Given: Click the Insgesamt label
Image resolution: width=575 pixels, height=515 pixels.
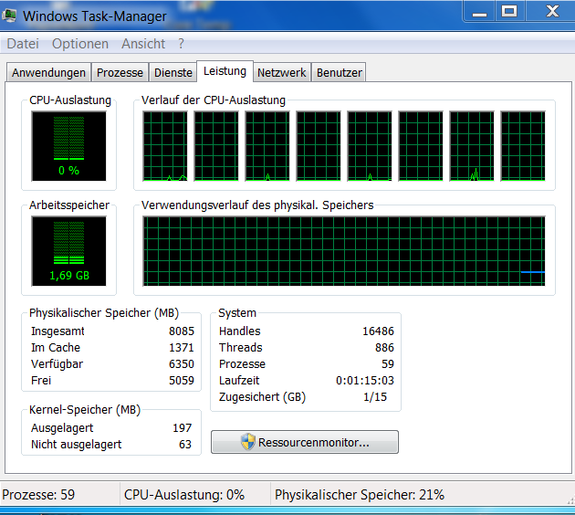Looking at the screenshot, I should (x=57, y=331).
